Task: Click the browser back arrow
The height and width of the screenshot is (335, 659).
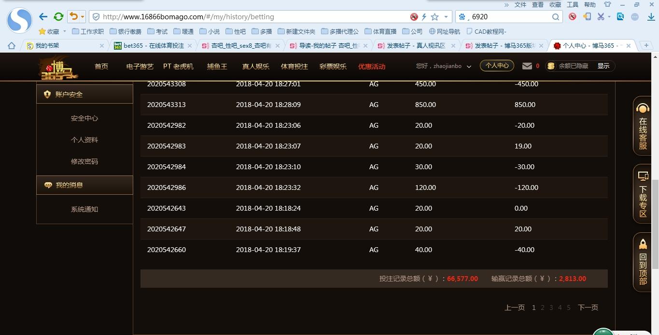Action: point(43,17)
